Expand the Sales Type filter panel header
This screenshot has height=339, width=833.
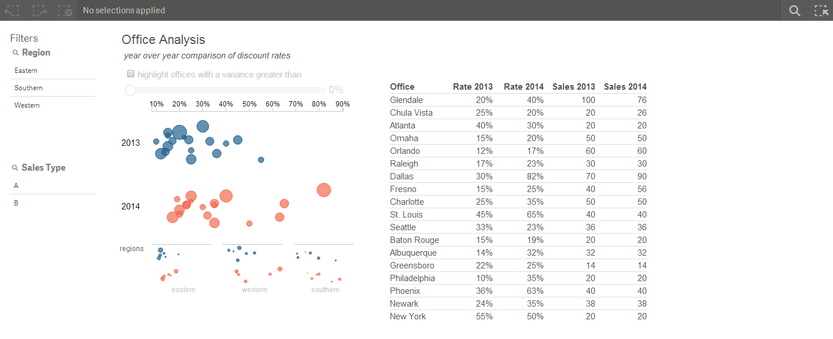(43, 167)
